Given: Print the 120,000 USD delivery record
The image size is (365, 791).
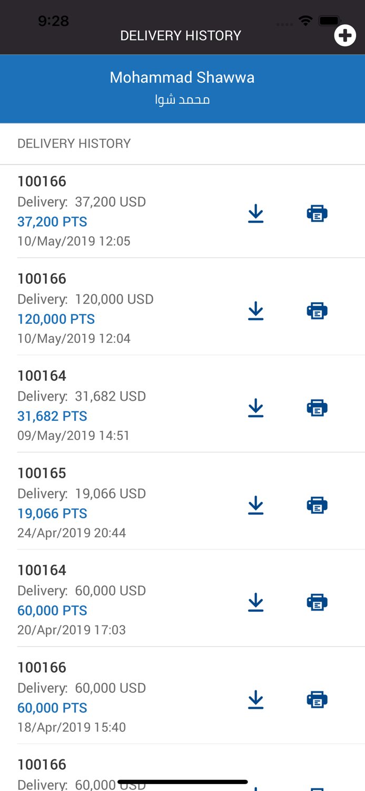Looking at the screenshot, I should click(318, 311).
